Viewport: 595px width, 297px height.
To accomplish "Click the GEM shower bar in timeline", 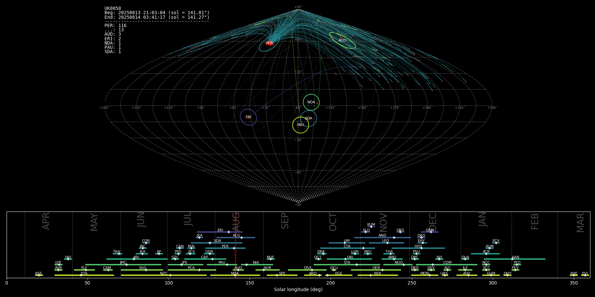I will (429, 232).
